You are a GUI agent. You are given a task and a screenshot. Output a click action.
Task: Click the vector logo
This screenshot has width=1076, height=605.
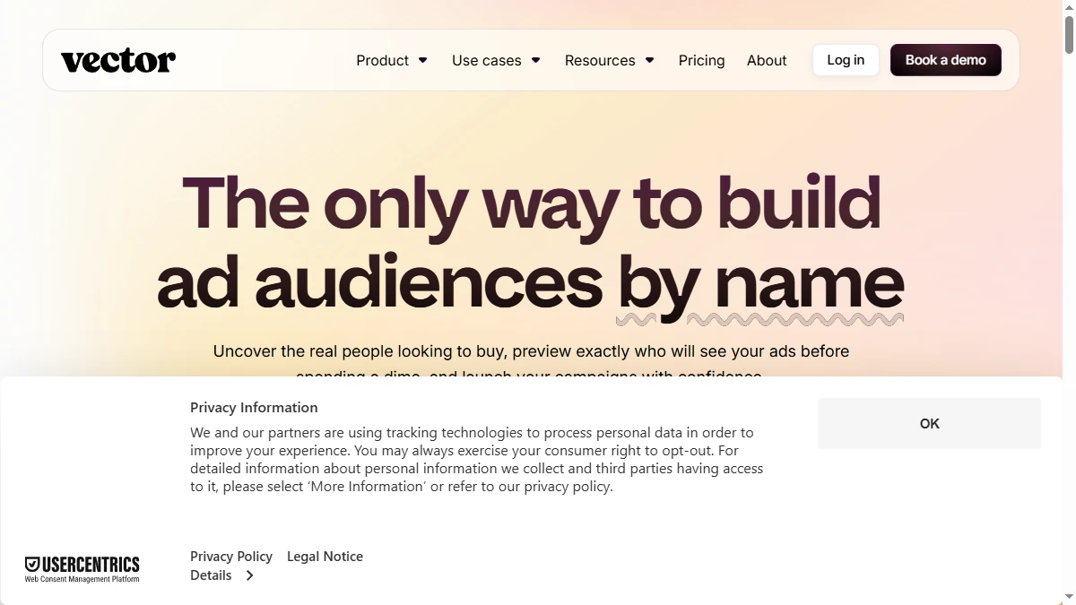(117, 60)
